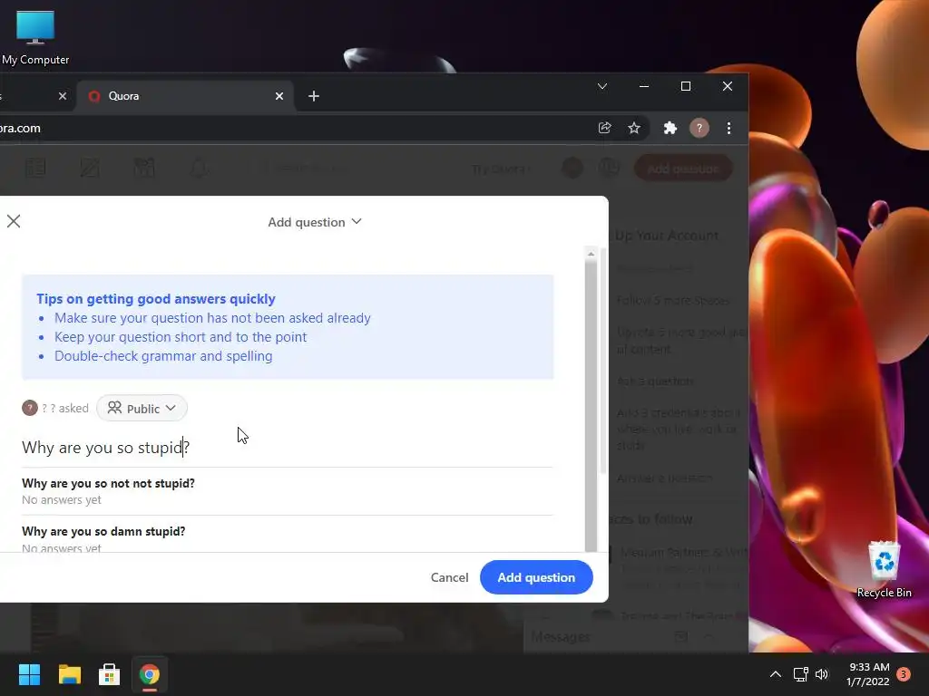Select Recycle Bin desktop icon

click(x=884, y=569)
